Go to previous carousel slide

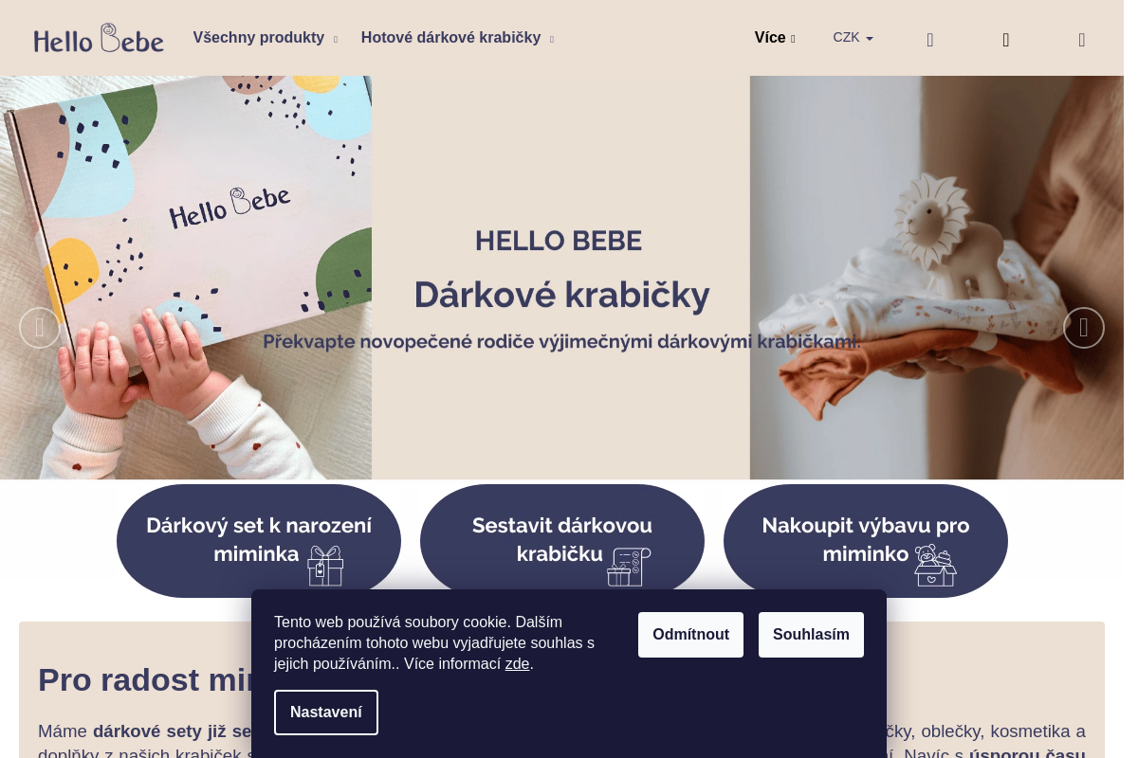(40, 328)
